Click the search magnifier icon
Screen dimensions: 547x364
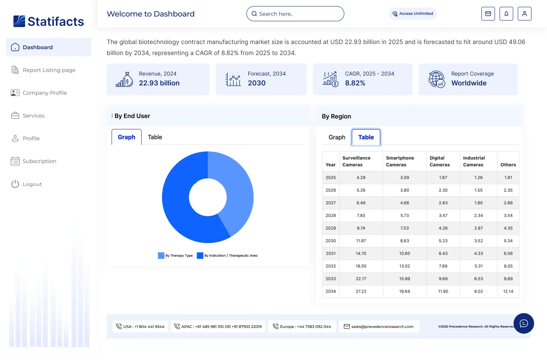click(254, 14)
